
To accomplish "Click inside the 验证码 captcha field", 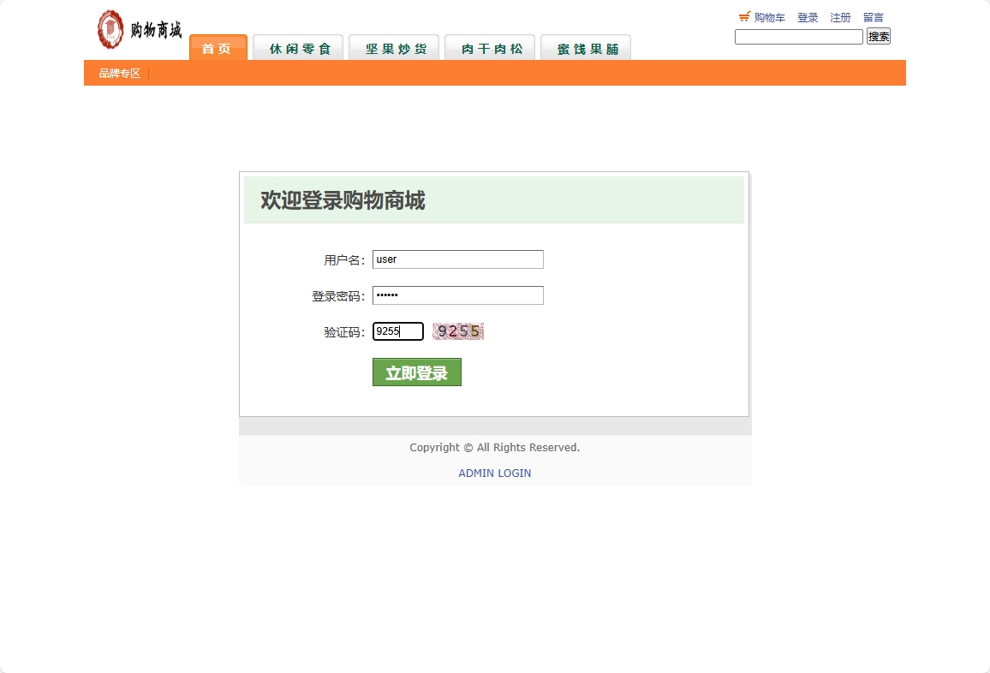I will 397,331.
